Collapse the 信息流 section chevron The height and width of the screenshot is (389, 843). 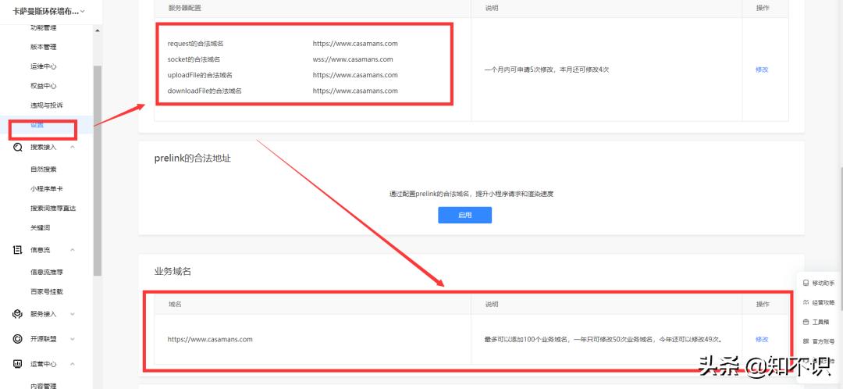[x=73, y=250]
